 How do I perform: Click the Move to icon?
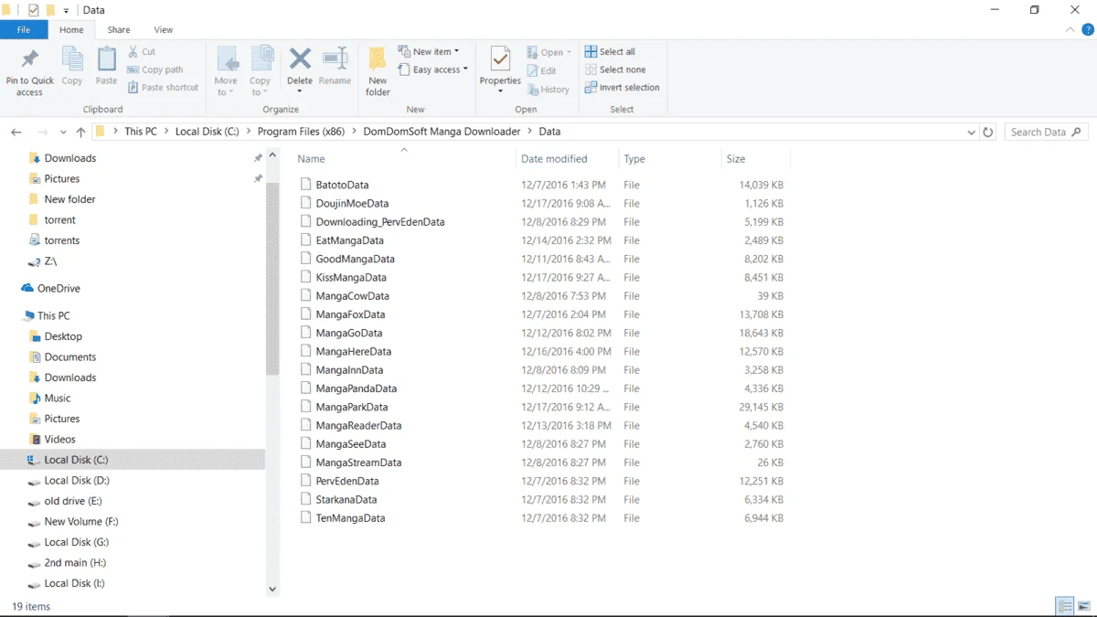[227, 59]
